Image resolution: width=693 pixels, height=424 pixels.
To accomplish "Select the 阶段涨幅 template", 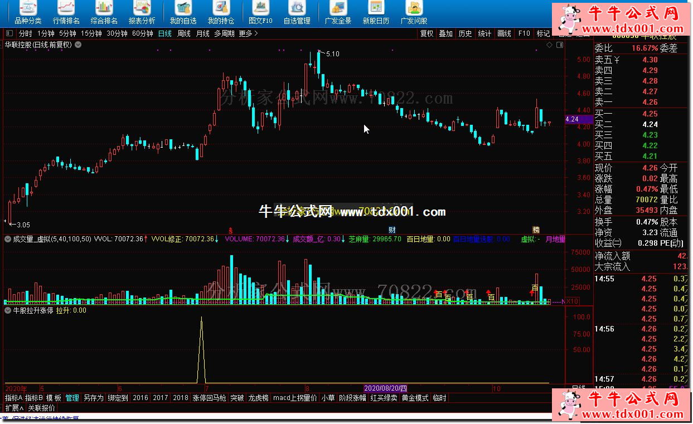I will pos(353,398).
